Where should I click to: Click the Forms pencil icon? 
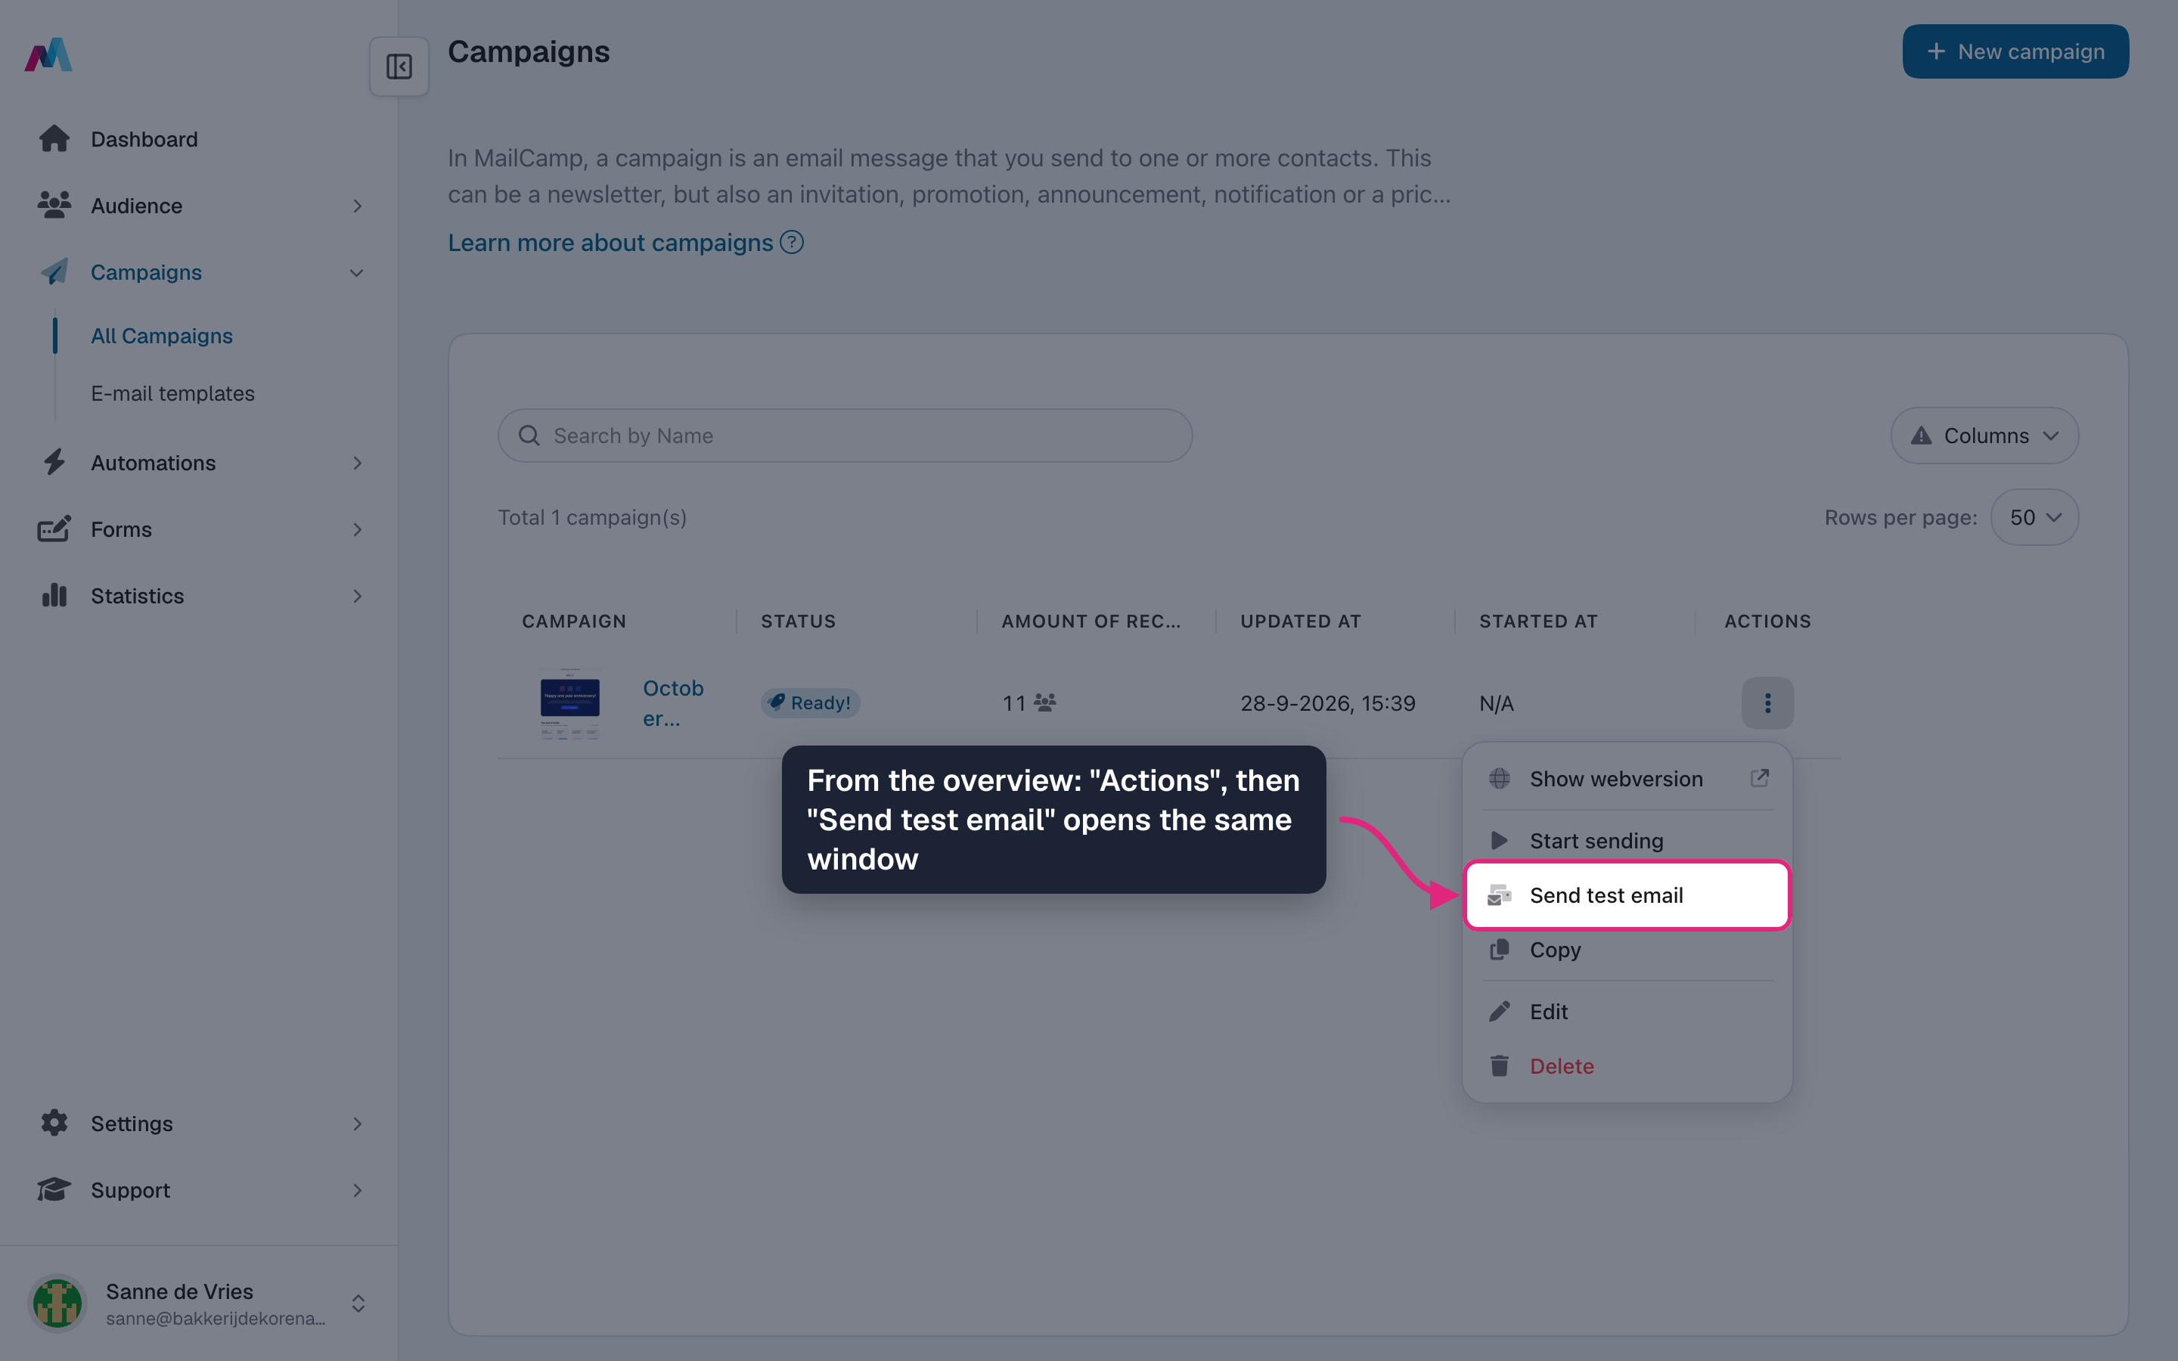coord(54,529)
